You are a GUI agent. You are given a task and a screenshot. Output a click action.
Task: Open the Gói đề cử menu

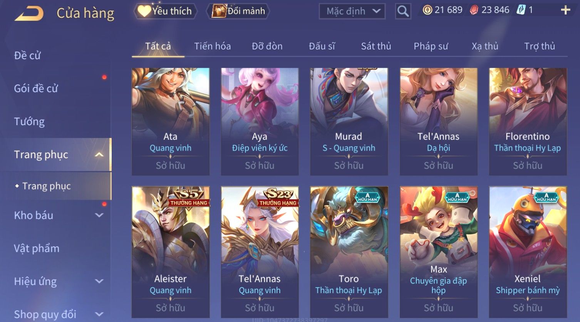36,89
